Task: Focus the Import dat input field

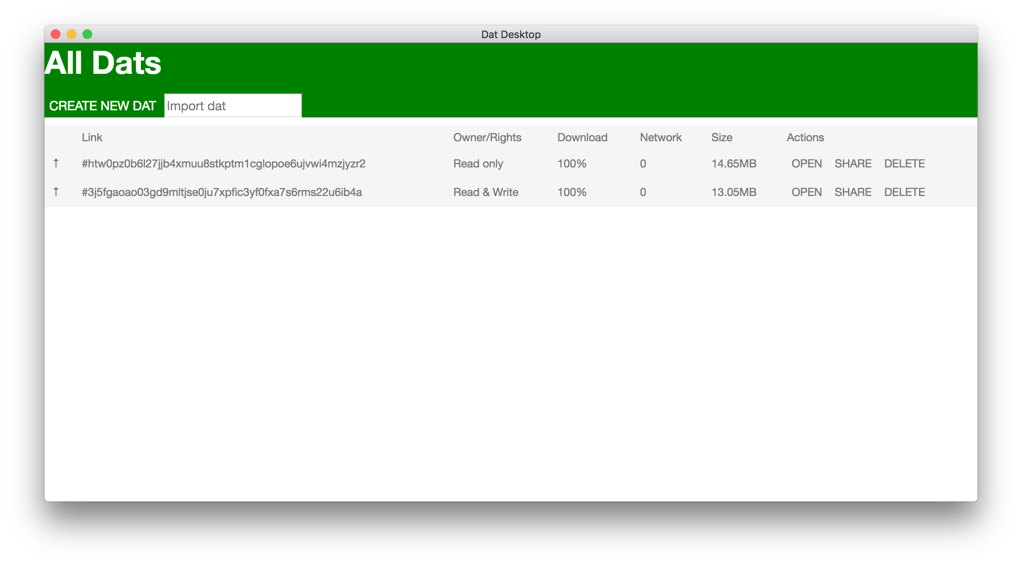Action: [233, 106]
